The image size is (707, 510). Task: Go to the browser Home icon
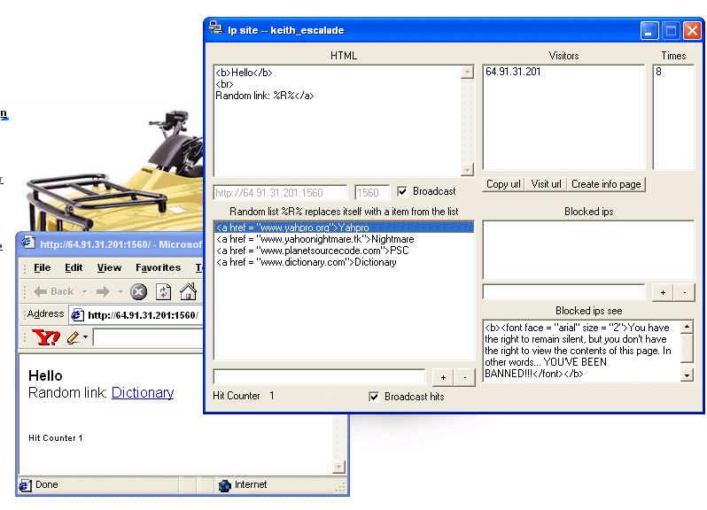point(188,291)
